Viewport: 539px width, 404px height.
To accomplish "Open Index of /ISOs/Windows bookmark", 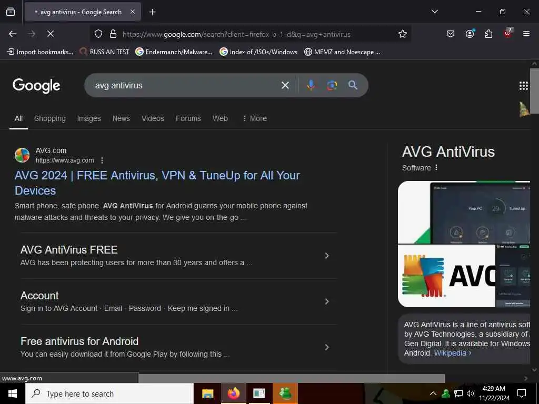I will [258, 52].
